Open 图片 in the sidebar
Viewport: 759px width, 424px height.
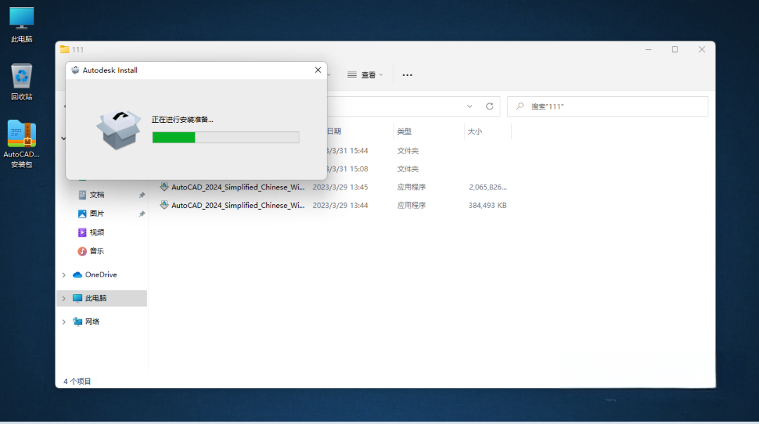[97, 213]
